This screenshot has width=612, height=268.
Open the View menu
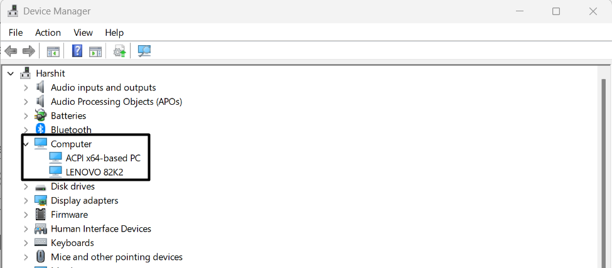point(83,33)
